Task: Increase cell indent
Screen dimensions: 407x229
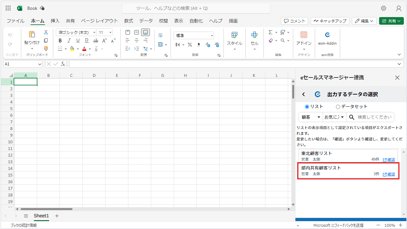Action: [x=137, y=49]
